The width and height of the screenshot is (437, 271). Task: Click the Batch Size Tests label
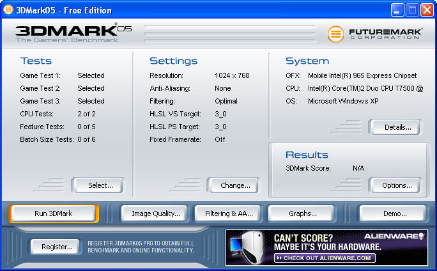tap(47, 139)
